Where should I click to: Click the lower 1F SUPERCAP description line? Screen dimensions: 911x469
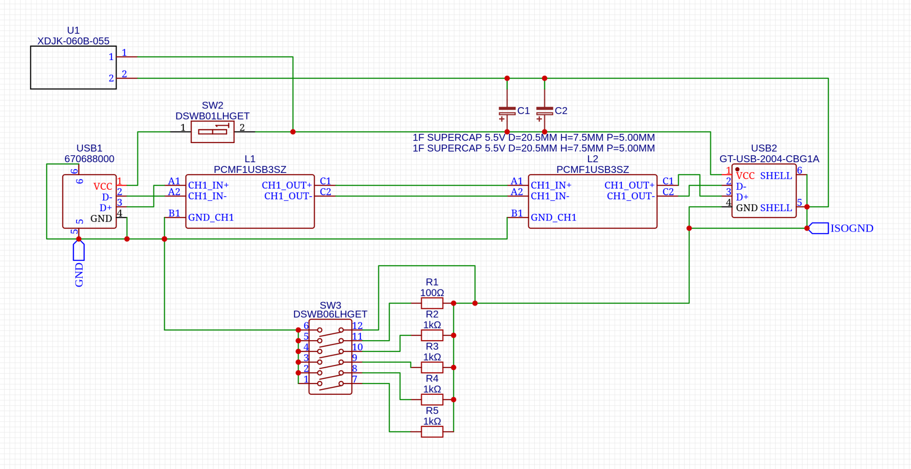[x=534, y=148]
